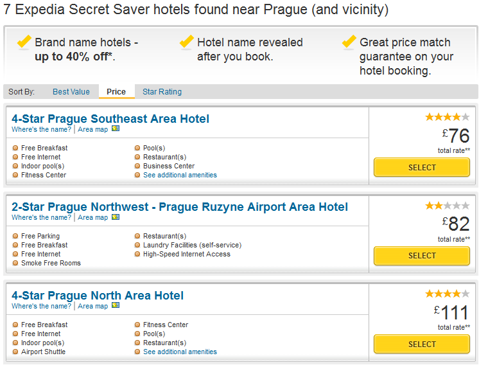This screenshot has height=367, width=479.
Task: Click star rating of Prague North hotel
Action: pos(448,294)
